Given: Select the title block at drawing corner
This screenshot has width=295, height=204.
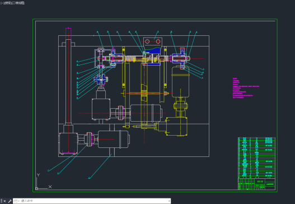Looking at the screenshot, I should 256,184.
